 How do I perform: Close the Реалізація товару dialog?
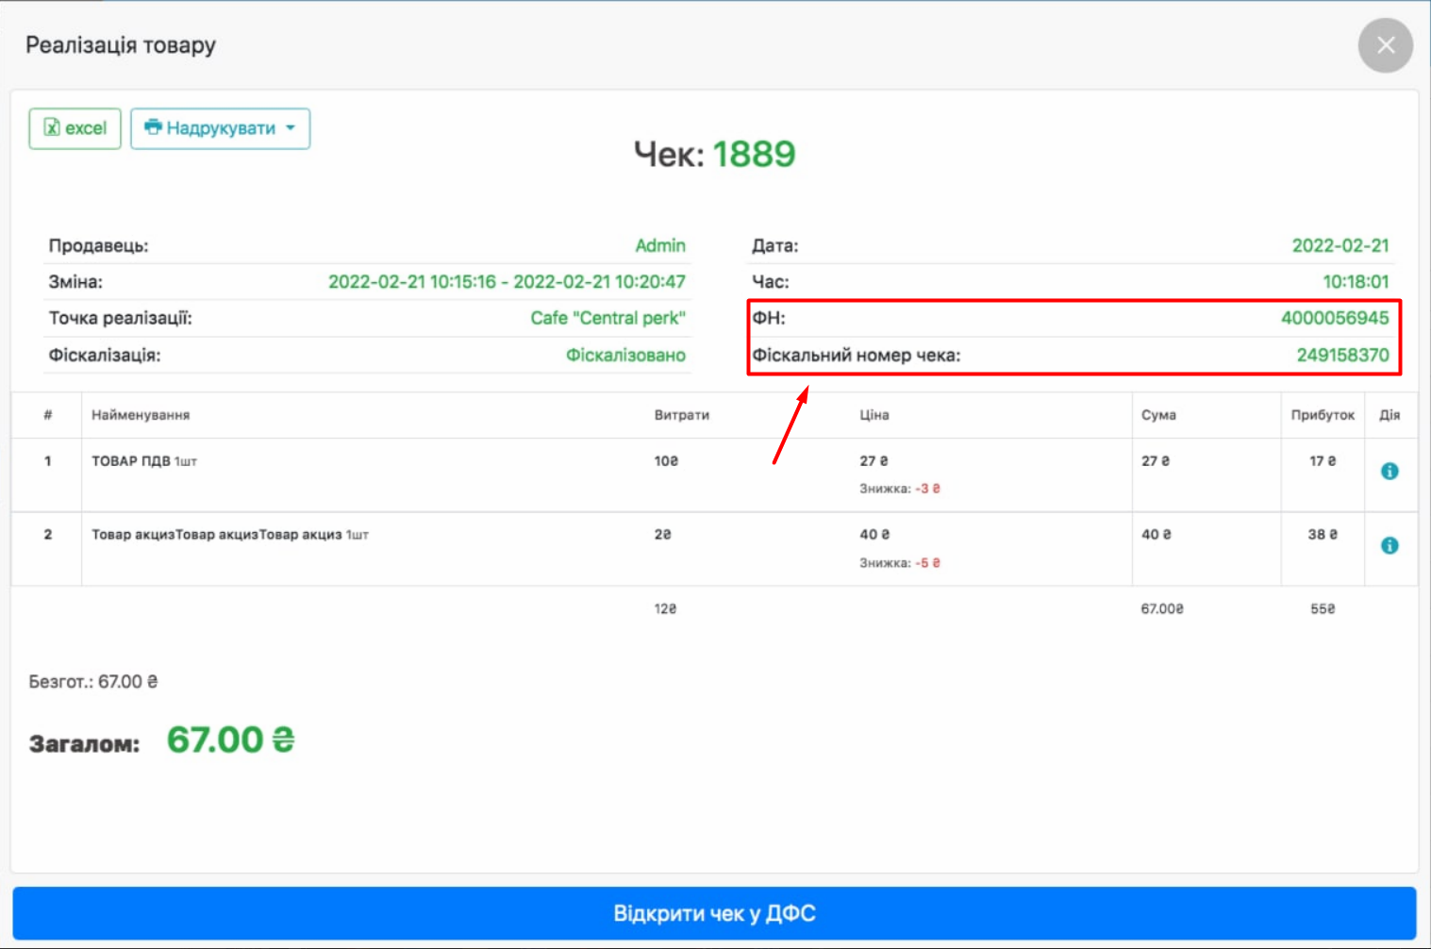coord(1385,45)
